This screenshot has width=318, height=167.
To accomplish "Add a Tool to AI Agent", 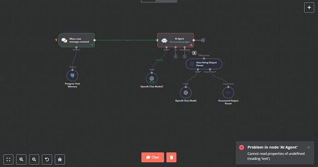I will click(x=176, y=57).
